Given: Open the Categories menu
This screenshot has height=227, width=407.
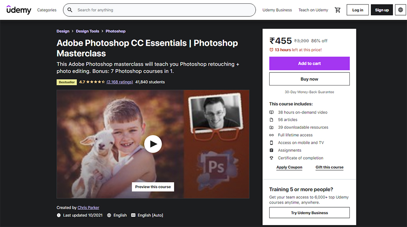Looking at the screenshot, I should 47,10.
